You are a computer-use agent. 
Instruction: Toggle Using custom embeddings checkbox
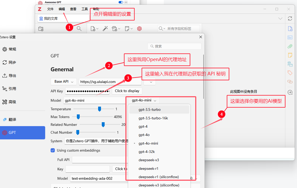pyautogui.click(x=53, y=151)
